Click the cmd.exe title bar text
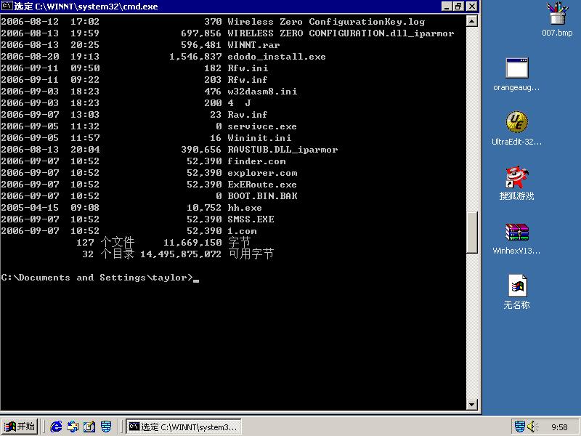This screenshot has height=436, width=581. point(86,7)
